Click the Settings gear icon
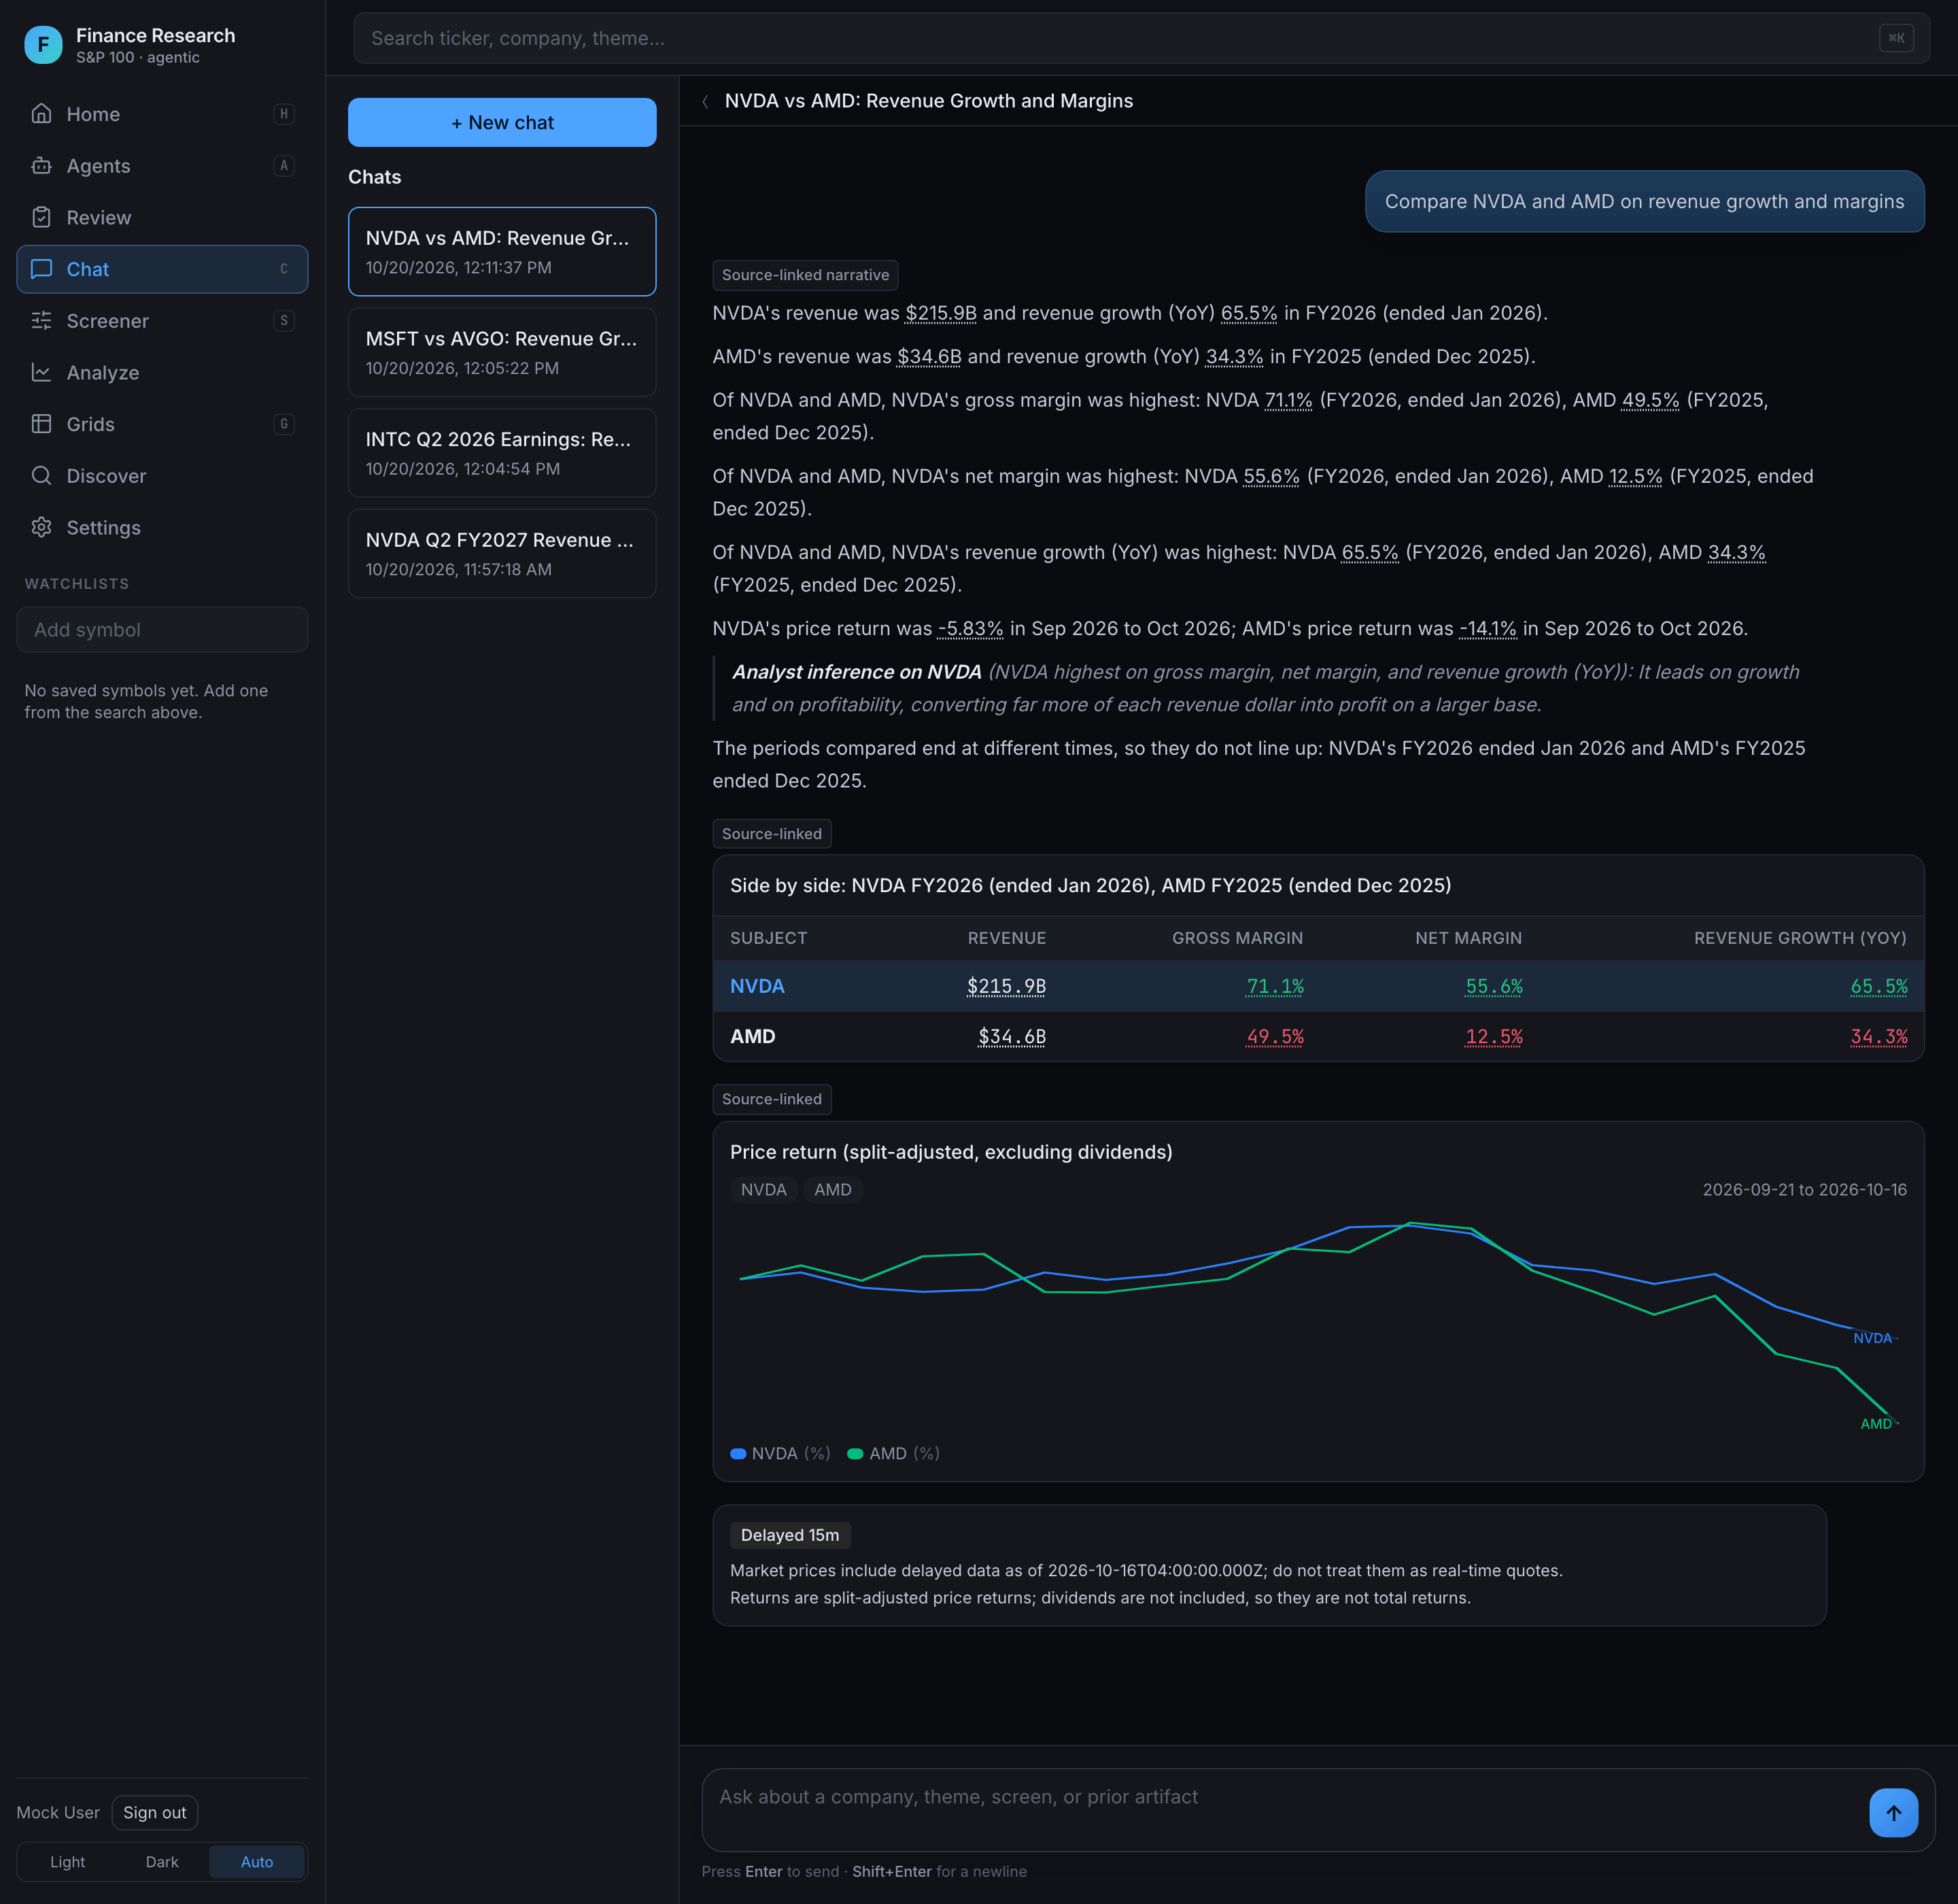This screenshot has height=1904, width=1958. point(41,527)
